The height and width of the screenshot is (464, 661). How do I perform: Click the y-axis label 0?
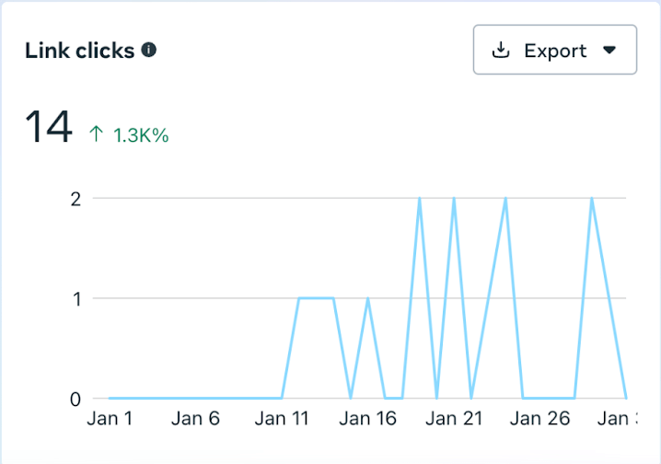pos(75,399)
